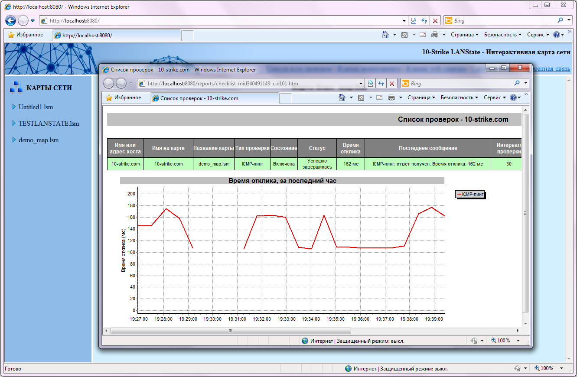Click chart title Время отклика, за последний час

click(x=282, y=181)
